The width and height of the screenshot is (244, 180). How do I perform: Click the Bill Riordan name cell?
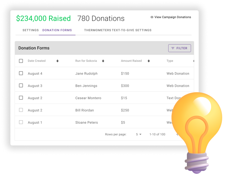click(84, 110)
